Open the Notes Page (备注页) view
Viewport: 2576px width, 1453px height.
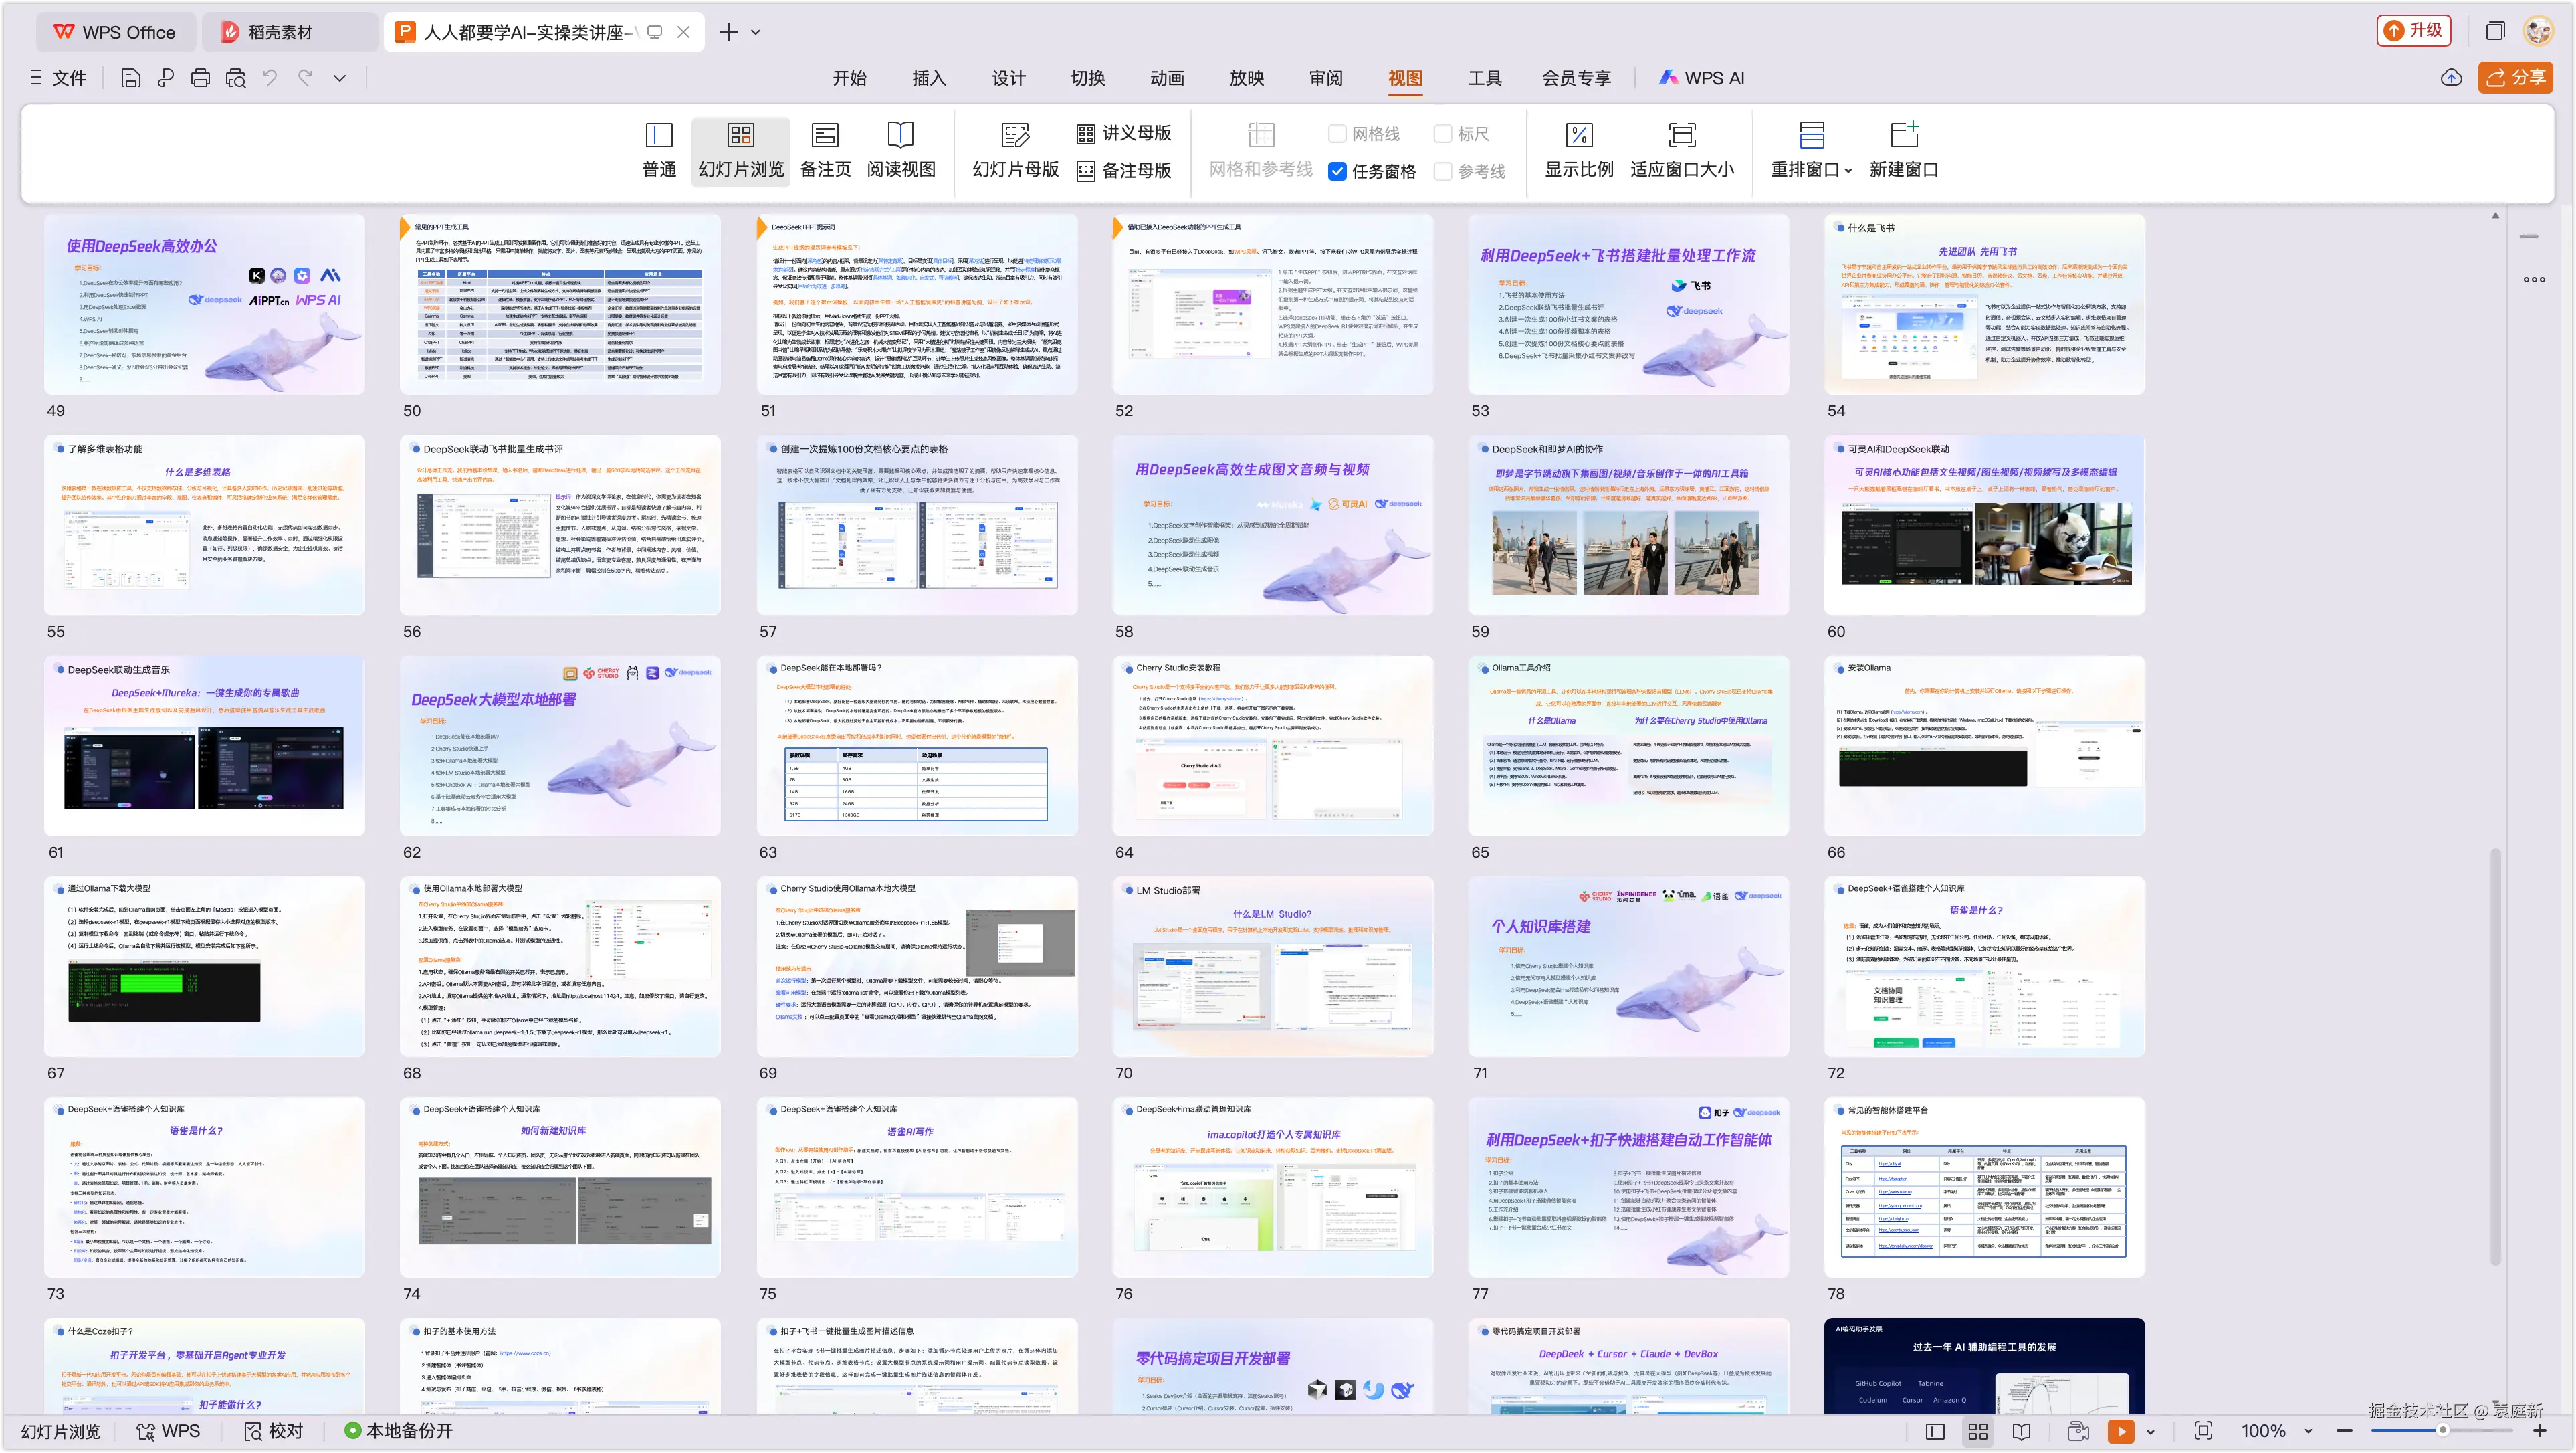(x=825, y=150)
